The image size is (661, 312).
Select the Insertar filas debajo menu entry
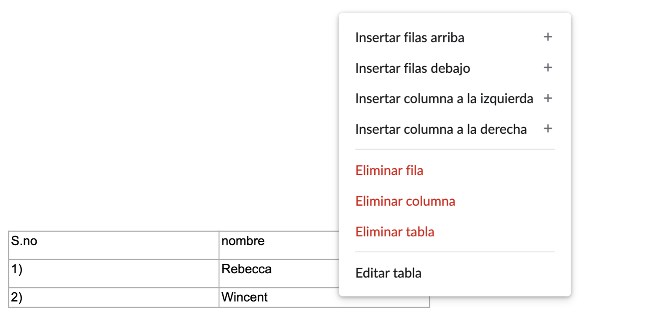[x=413, y=68]
